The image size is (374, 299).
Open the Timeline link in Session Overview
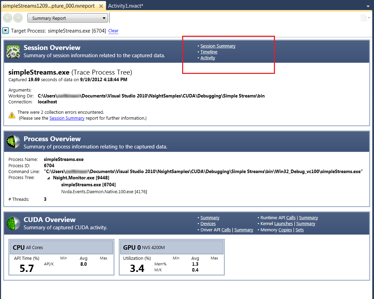click(x=209, y=52)
